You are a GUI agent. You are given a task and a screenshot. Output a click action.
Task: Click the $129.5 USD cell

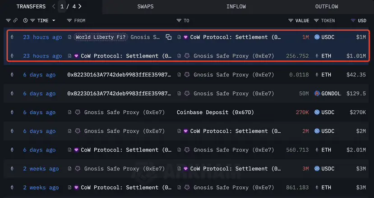coord(356,94)
